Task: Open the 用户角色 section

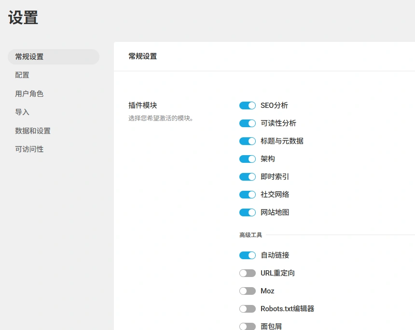Action: click(x=29, y=93)
